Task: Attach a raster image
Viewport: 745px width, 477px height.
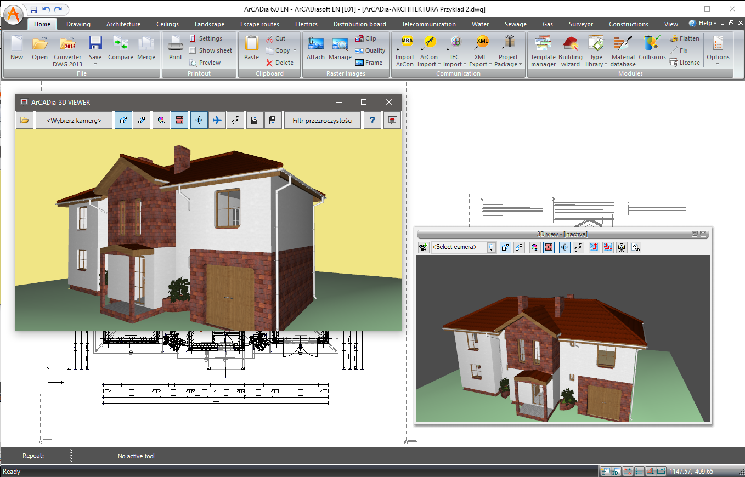Action: (x=315, y=49)
